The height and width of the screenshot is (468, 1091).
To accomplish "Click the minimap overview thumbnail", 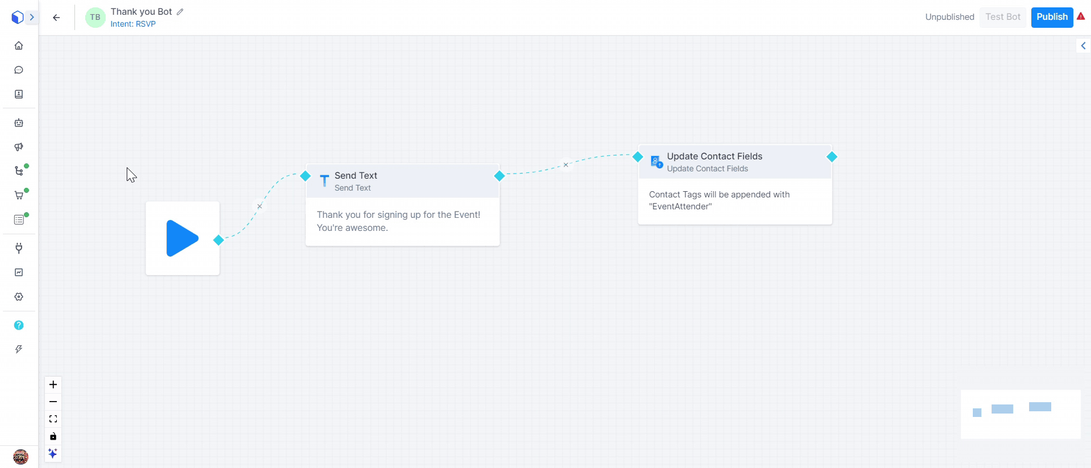I will coord(1020,414).
